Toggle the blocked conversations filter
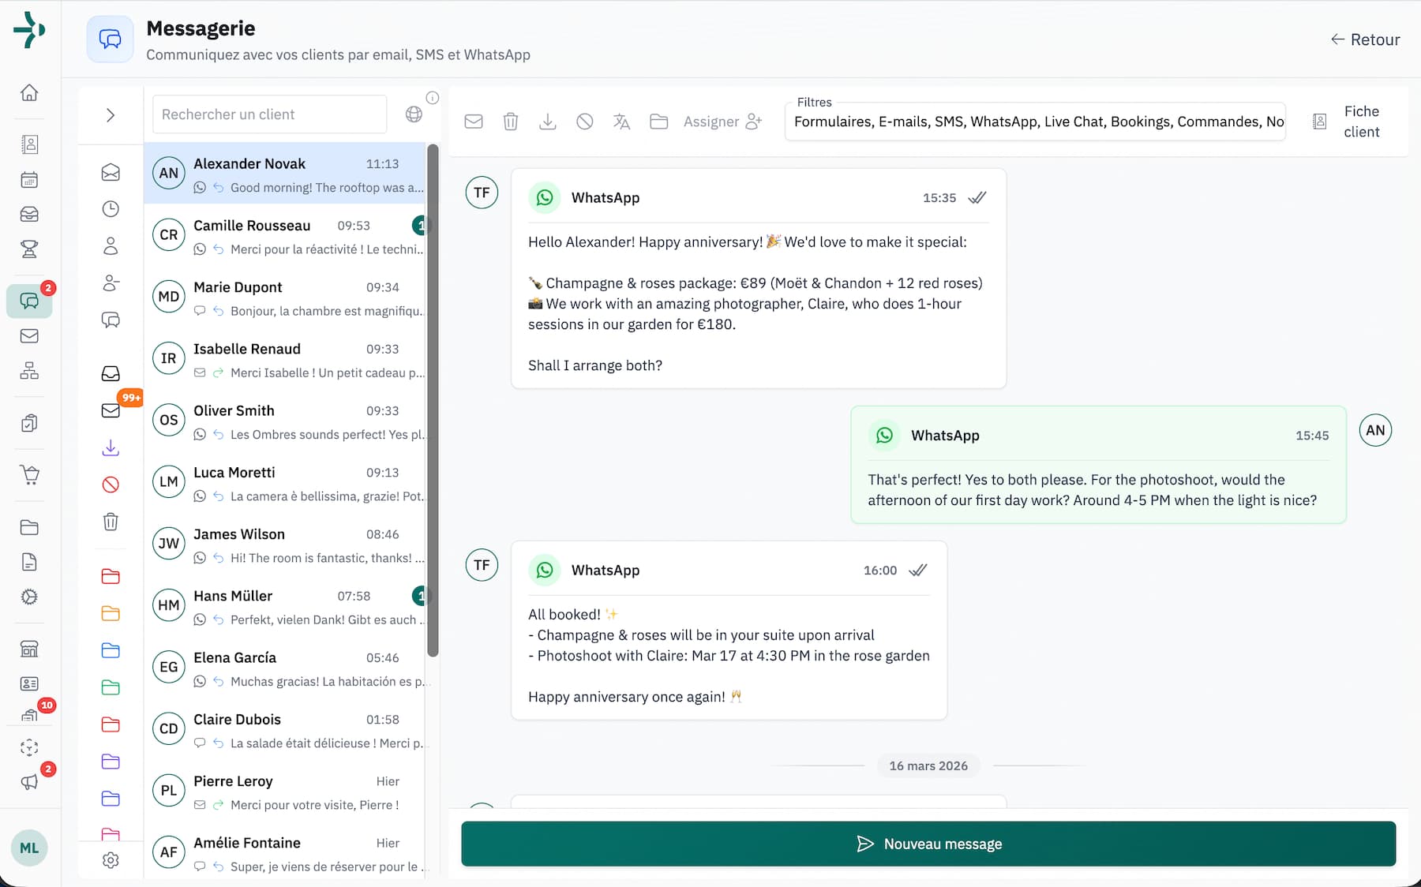This screenshot has width=1421, height=887. pyautogui.click(x=111, y=485)
